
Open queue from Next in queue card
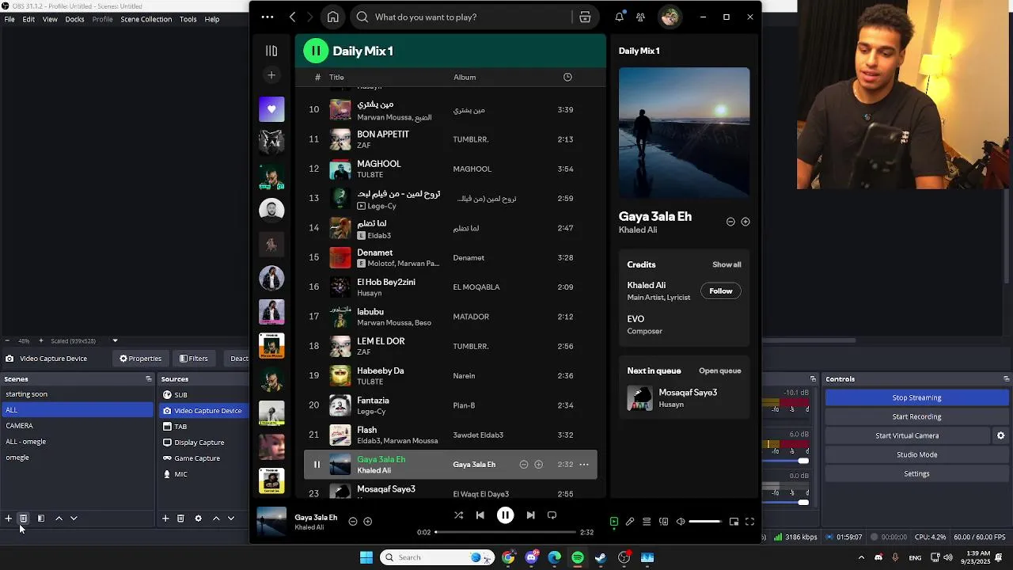point(720,370)
